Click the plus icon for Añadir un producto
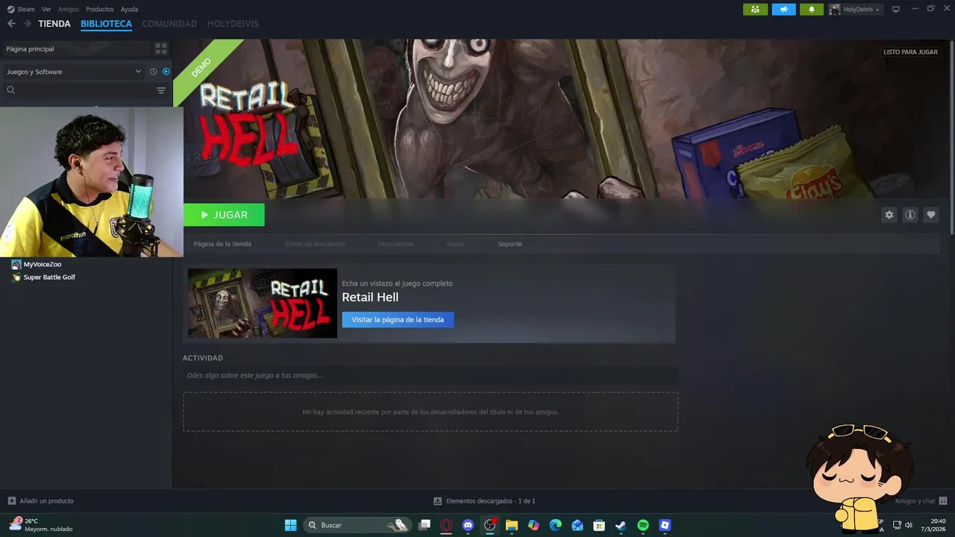The width and height of the screenshot is (955, 537). click(11, 501)
